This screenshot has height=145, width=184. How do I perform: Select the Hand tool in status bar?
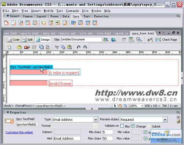pos(120,106)
